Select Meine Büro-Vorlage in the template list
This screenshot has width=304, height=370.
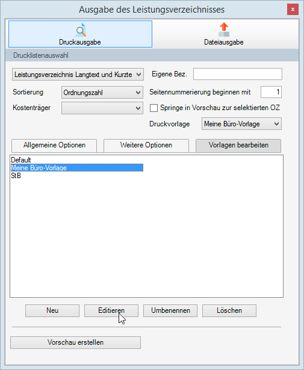[77, 168]
